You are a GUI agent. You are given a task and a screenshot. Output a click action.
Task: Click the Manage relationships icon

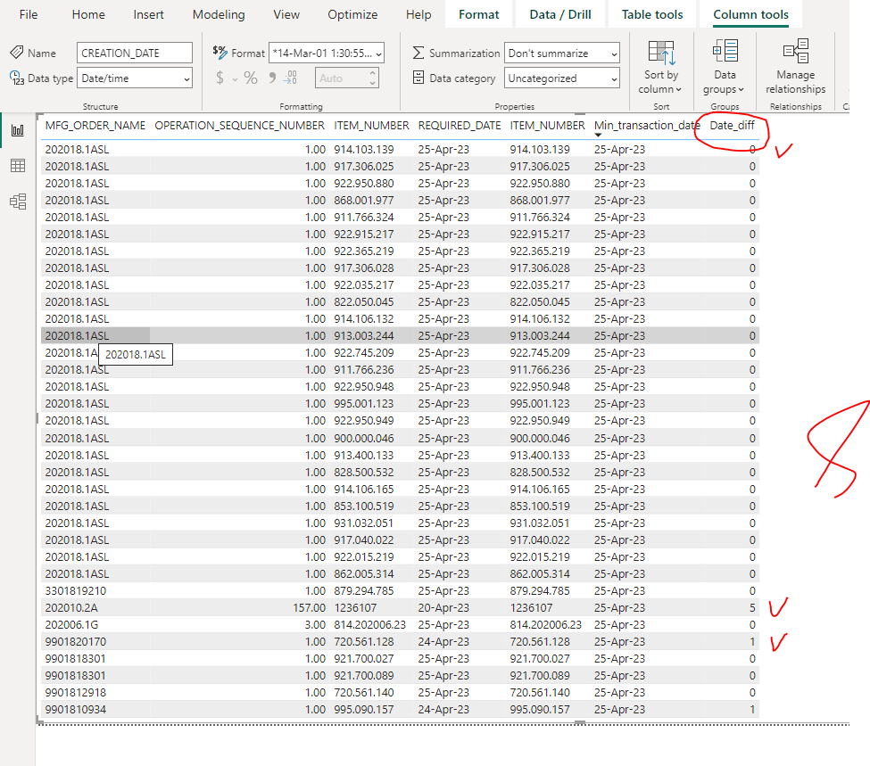pyautogui.click(x=796, y=51)
